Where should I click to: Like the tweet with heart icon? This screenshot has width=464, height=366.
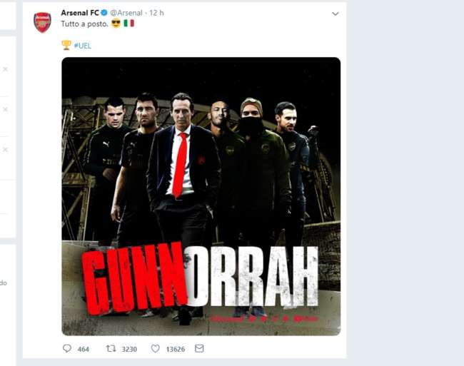coord(156,349)
